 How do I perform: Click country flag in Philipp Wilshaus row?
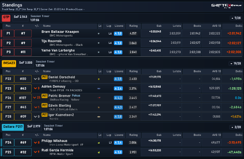point(99,143)
